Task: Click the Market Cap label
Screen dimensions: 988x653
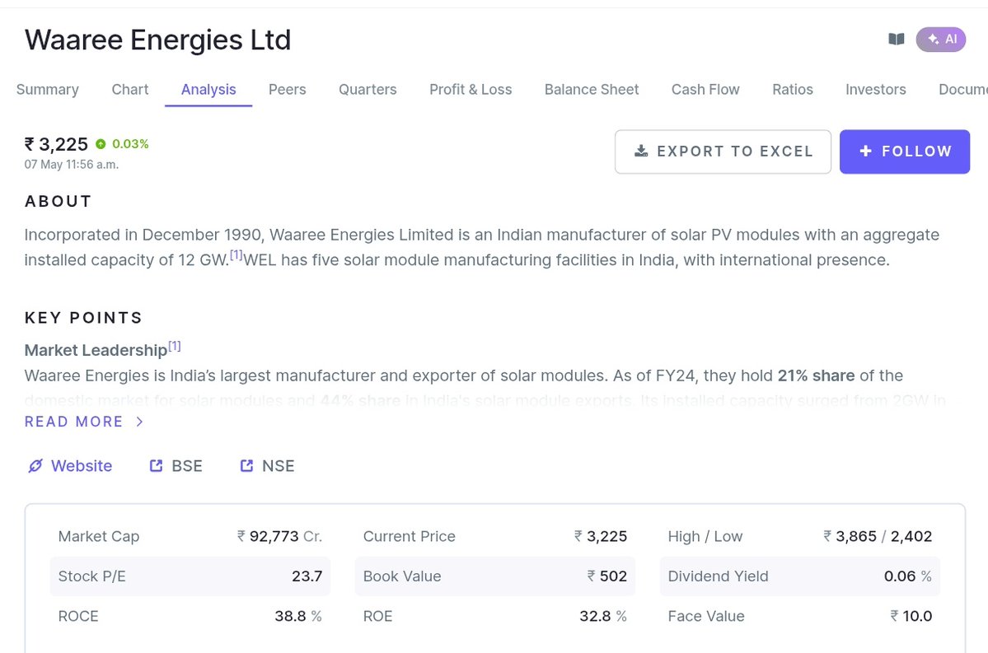Action: 99,537
